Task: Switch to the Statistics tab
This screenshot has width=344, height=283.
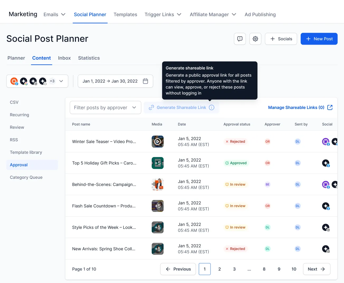Action: [x=89, y=58]
